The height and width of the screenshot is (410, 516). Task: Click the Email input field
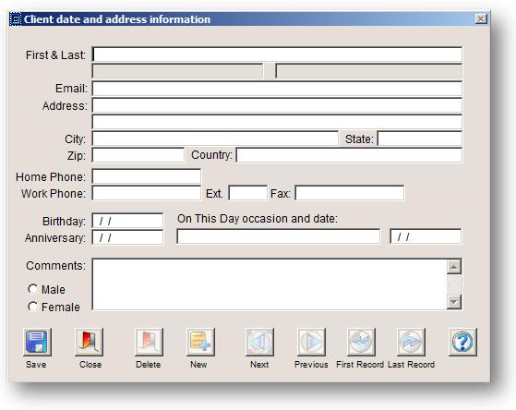click(277, 89)
